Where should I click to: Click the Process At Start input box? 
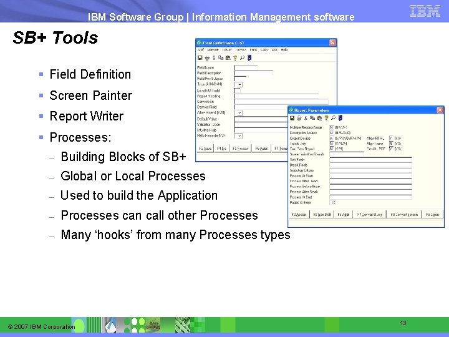click(370, 176)
